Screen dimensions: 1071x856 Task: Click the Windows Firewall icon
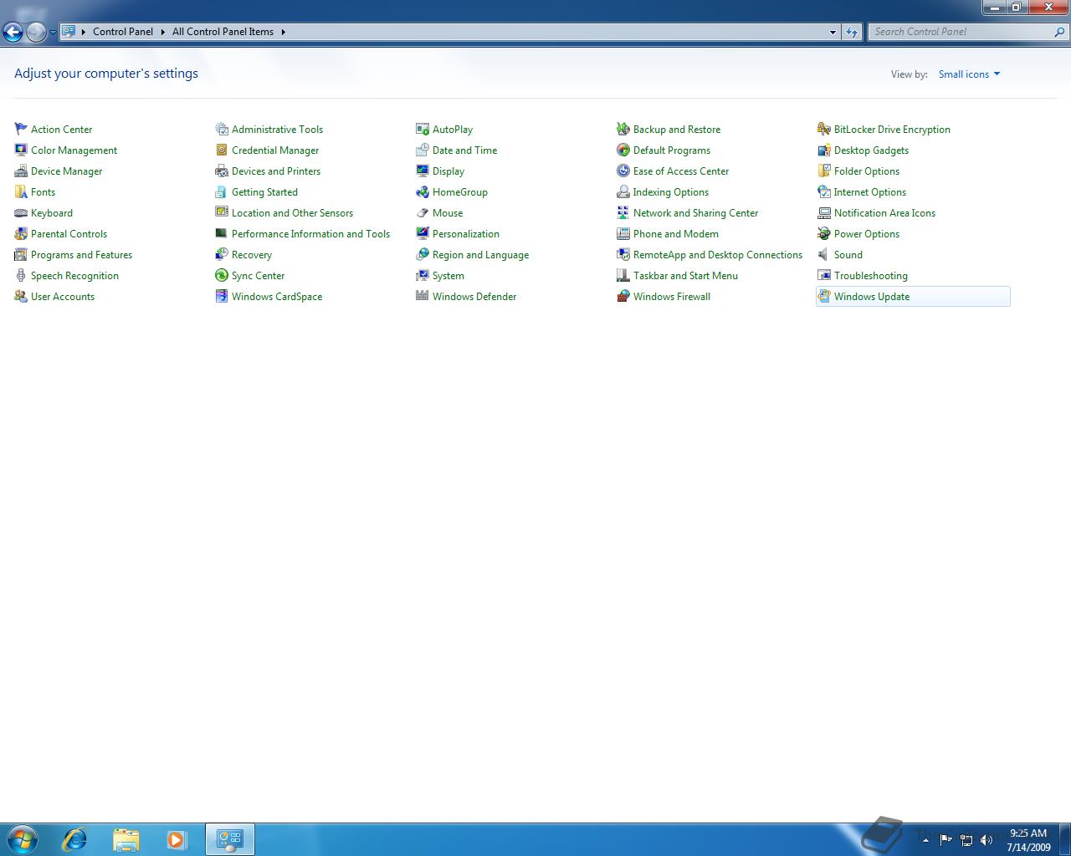tap(623, 296)
